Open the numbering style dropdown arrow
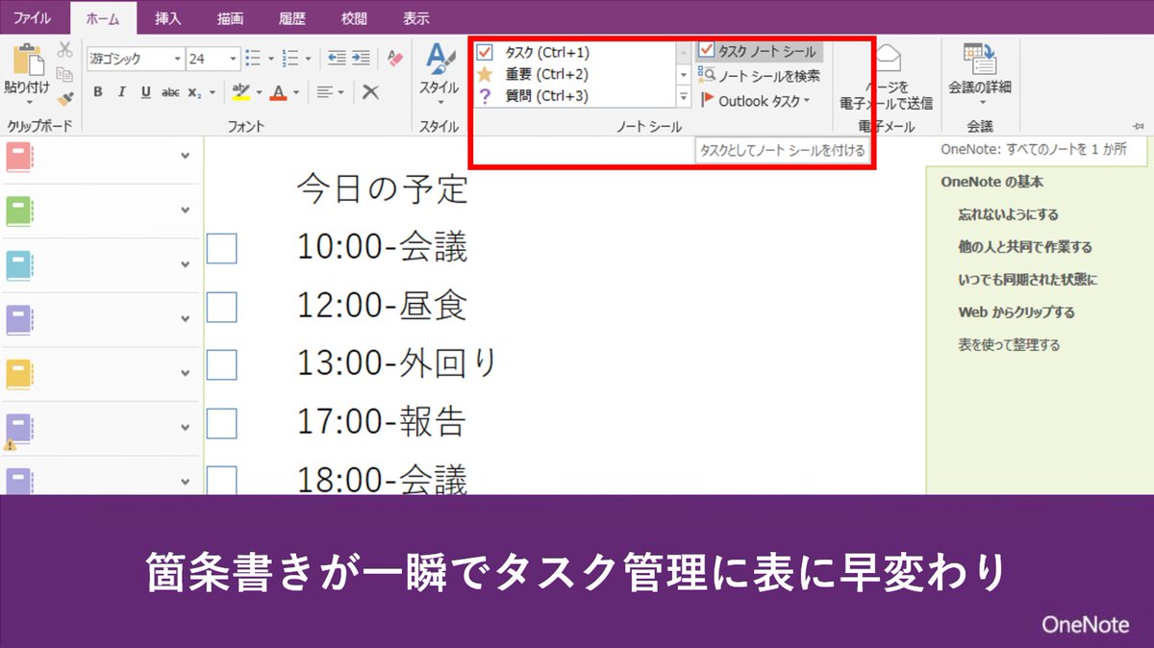 (308, 59)
